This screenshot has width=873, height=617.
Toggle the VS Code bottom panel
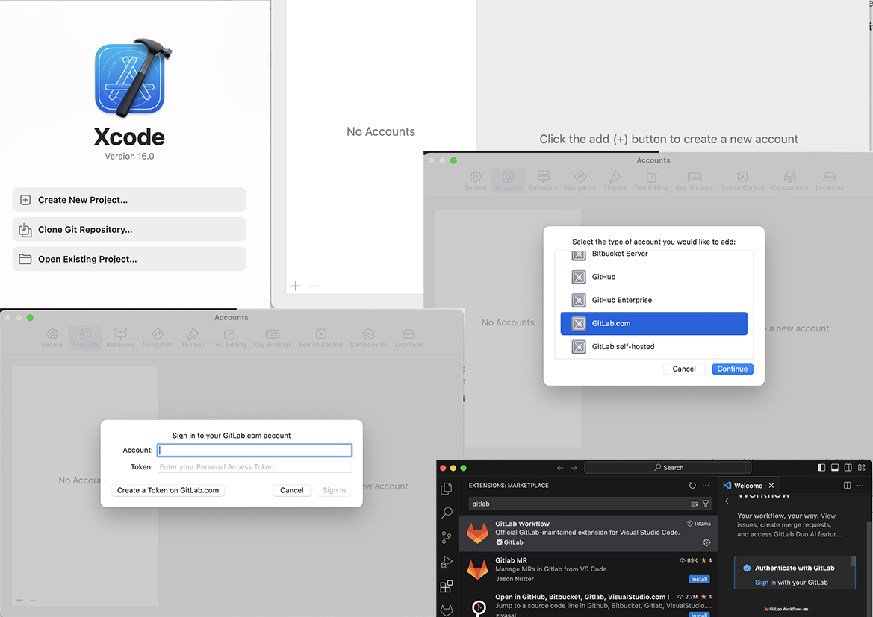[x=835, y=467]
